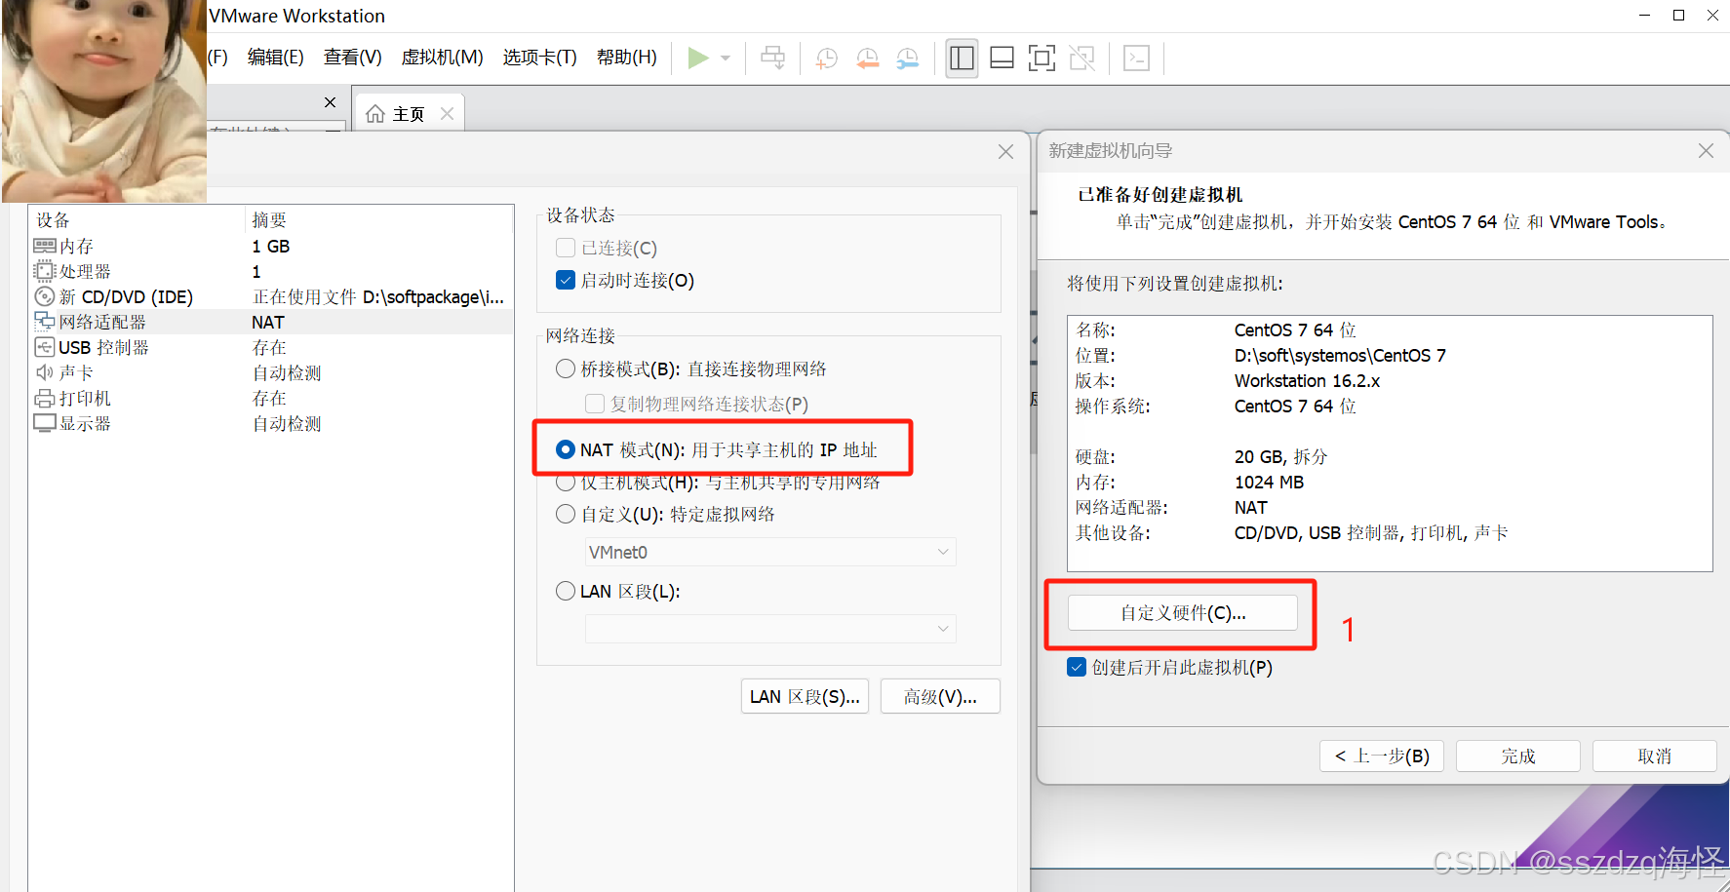This screenshot has width=1730, height=892.
Task: Open the VMnet0 dropdown list
Action: 770,552
